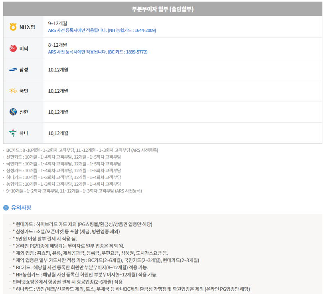
Task: Click the 삼성 card name label
Action: (x=24, y=70)
